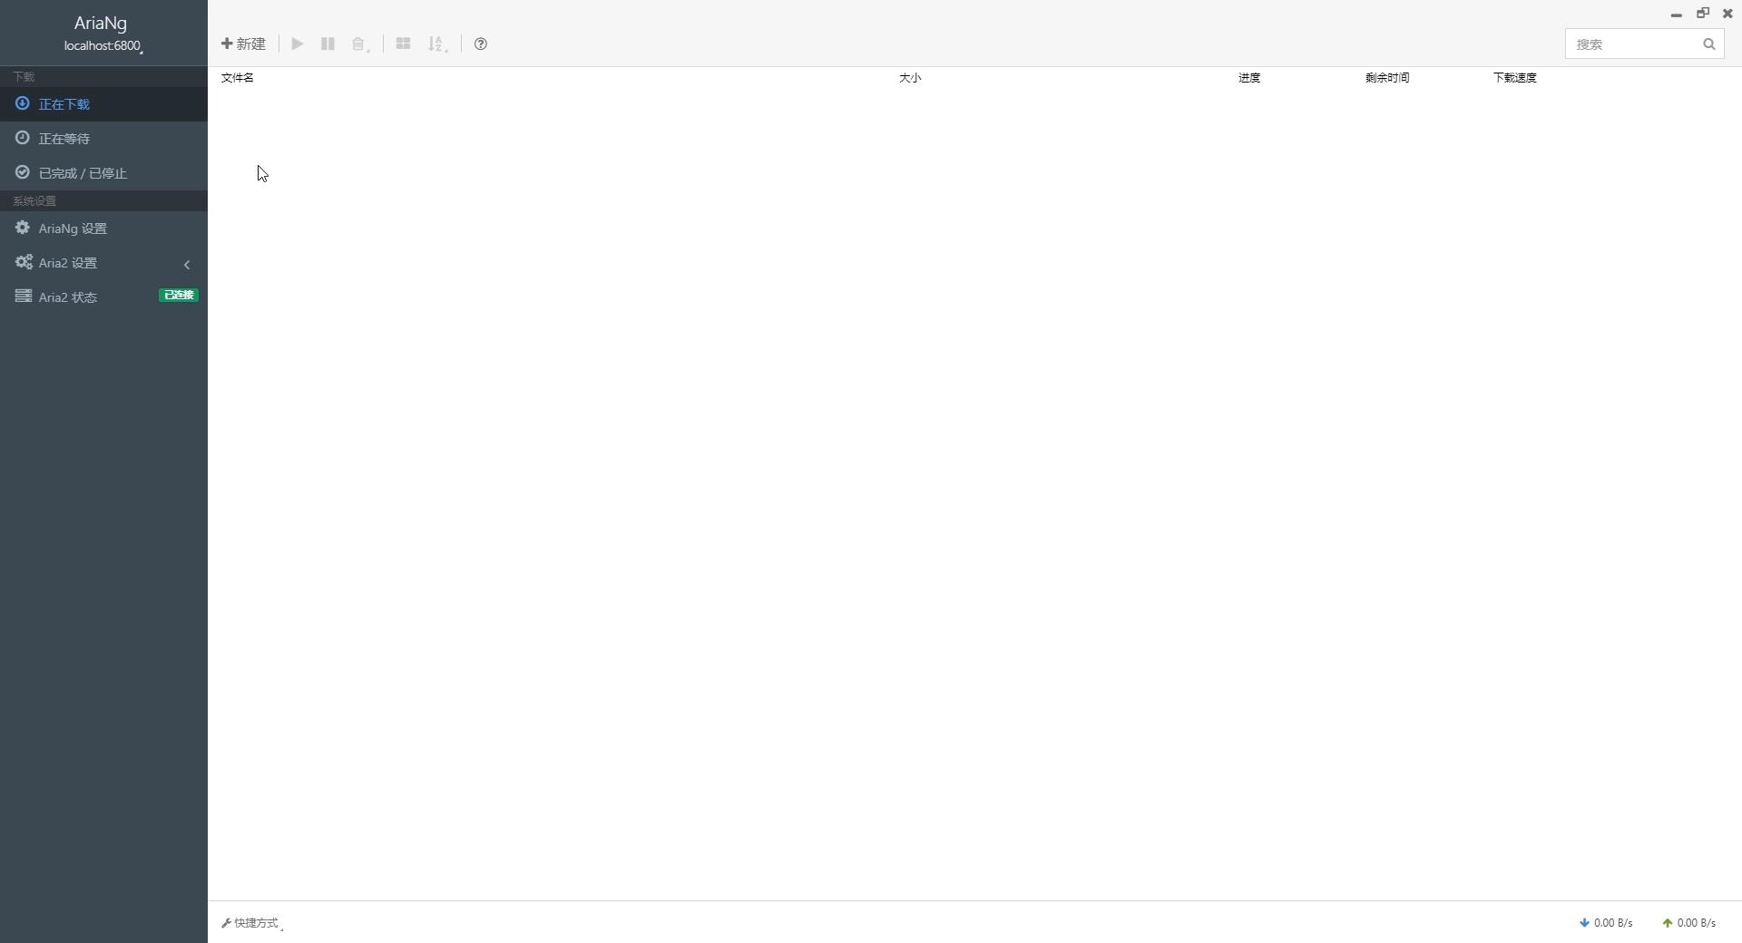This screenshot has height=943, width=1742.
Task: Click the pause toolbar icon
Action: [x=328, y=44]
